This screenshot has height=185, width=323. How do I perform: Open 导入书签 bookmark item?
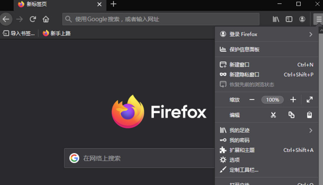19,33
